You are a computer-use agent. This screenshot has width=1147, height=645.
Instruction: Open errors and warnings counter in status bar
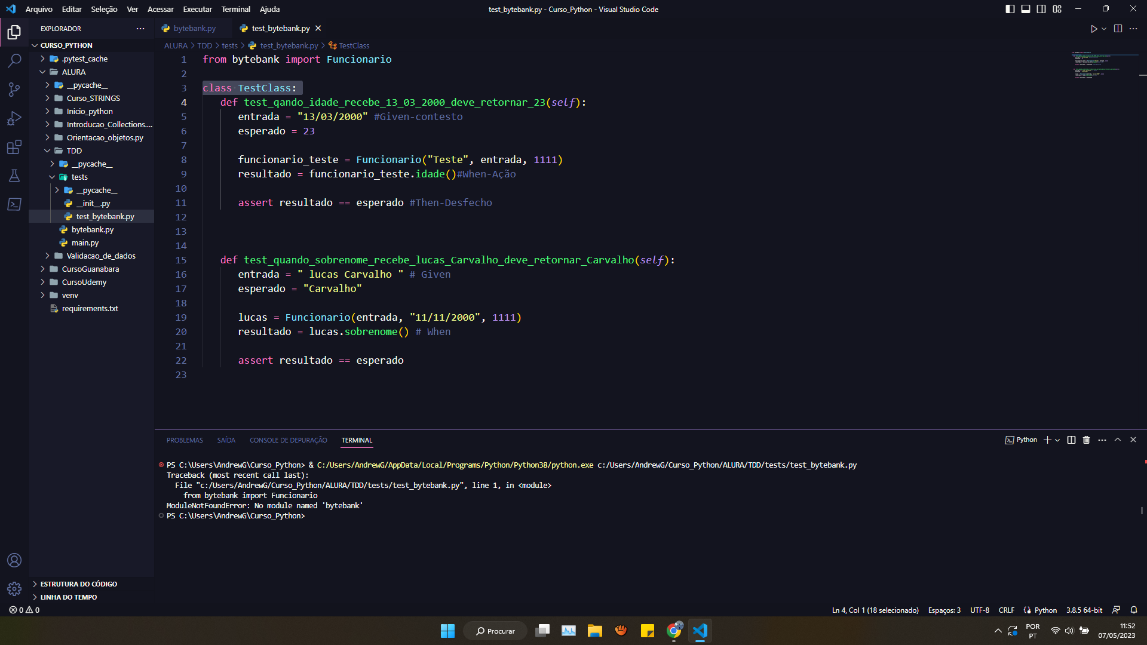(24, 610)
